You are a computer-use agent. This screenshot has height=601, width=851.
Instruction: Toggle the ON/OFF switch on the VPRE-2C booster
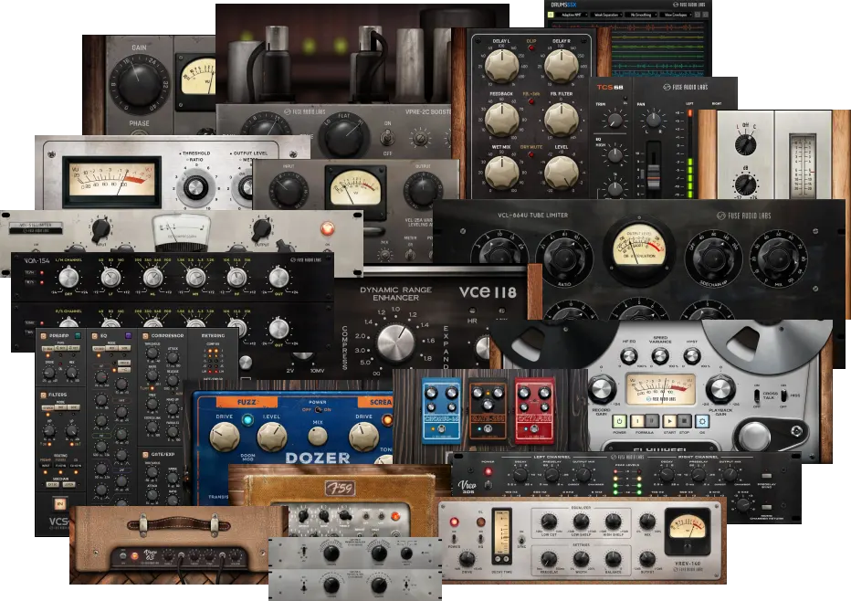click(388, 138)
